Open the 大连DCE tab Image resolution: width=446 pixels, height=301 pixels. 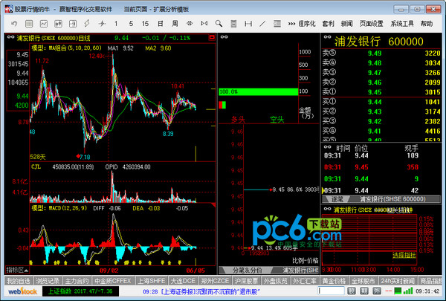click(183, 281)
